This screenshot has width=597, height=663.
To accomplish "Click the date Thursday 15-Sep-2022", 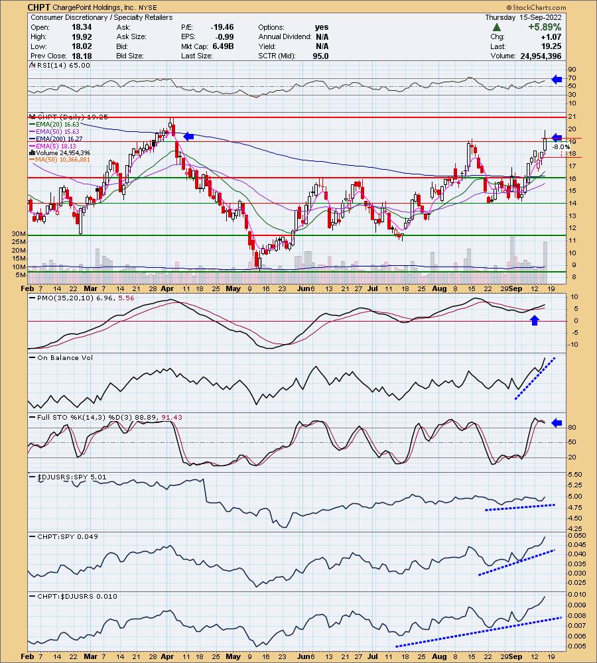I will click(x=523, y=17).
